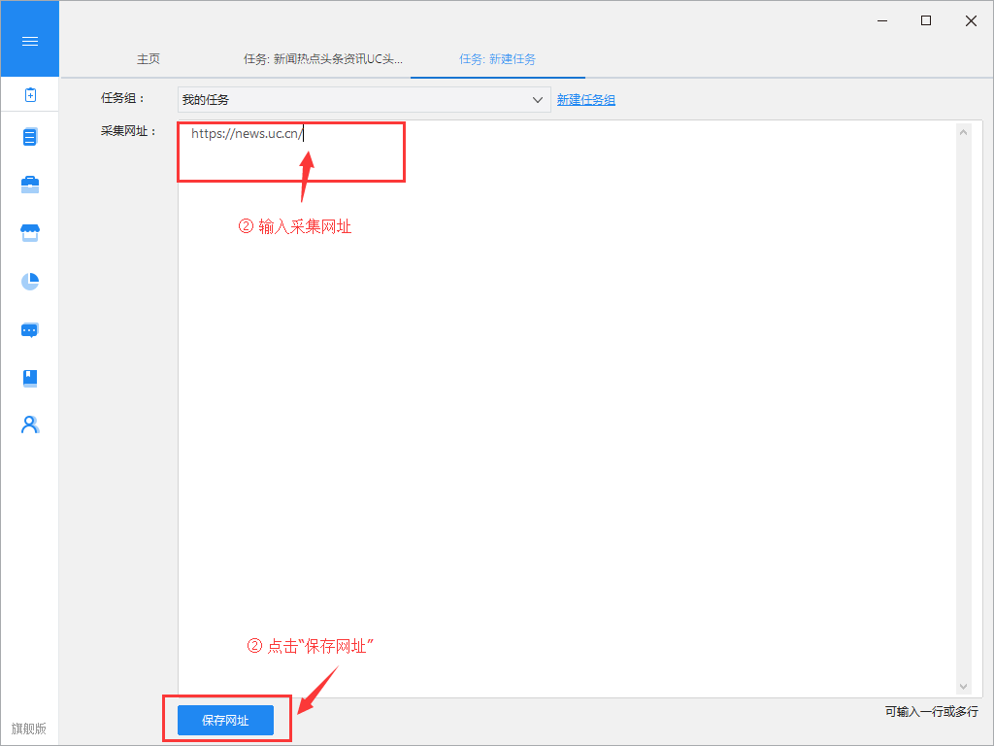Open the new task clipboard icon
The width and height of the screenshot is (994, 746).
click(30, 94)
